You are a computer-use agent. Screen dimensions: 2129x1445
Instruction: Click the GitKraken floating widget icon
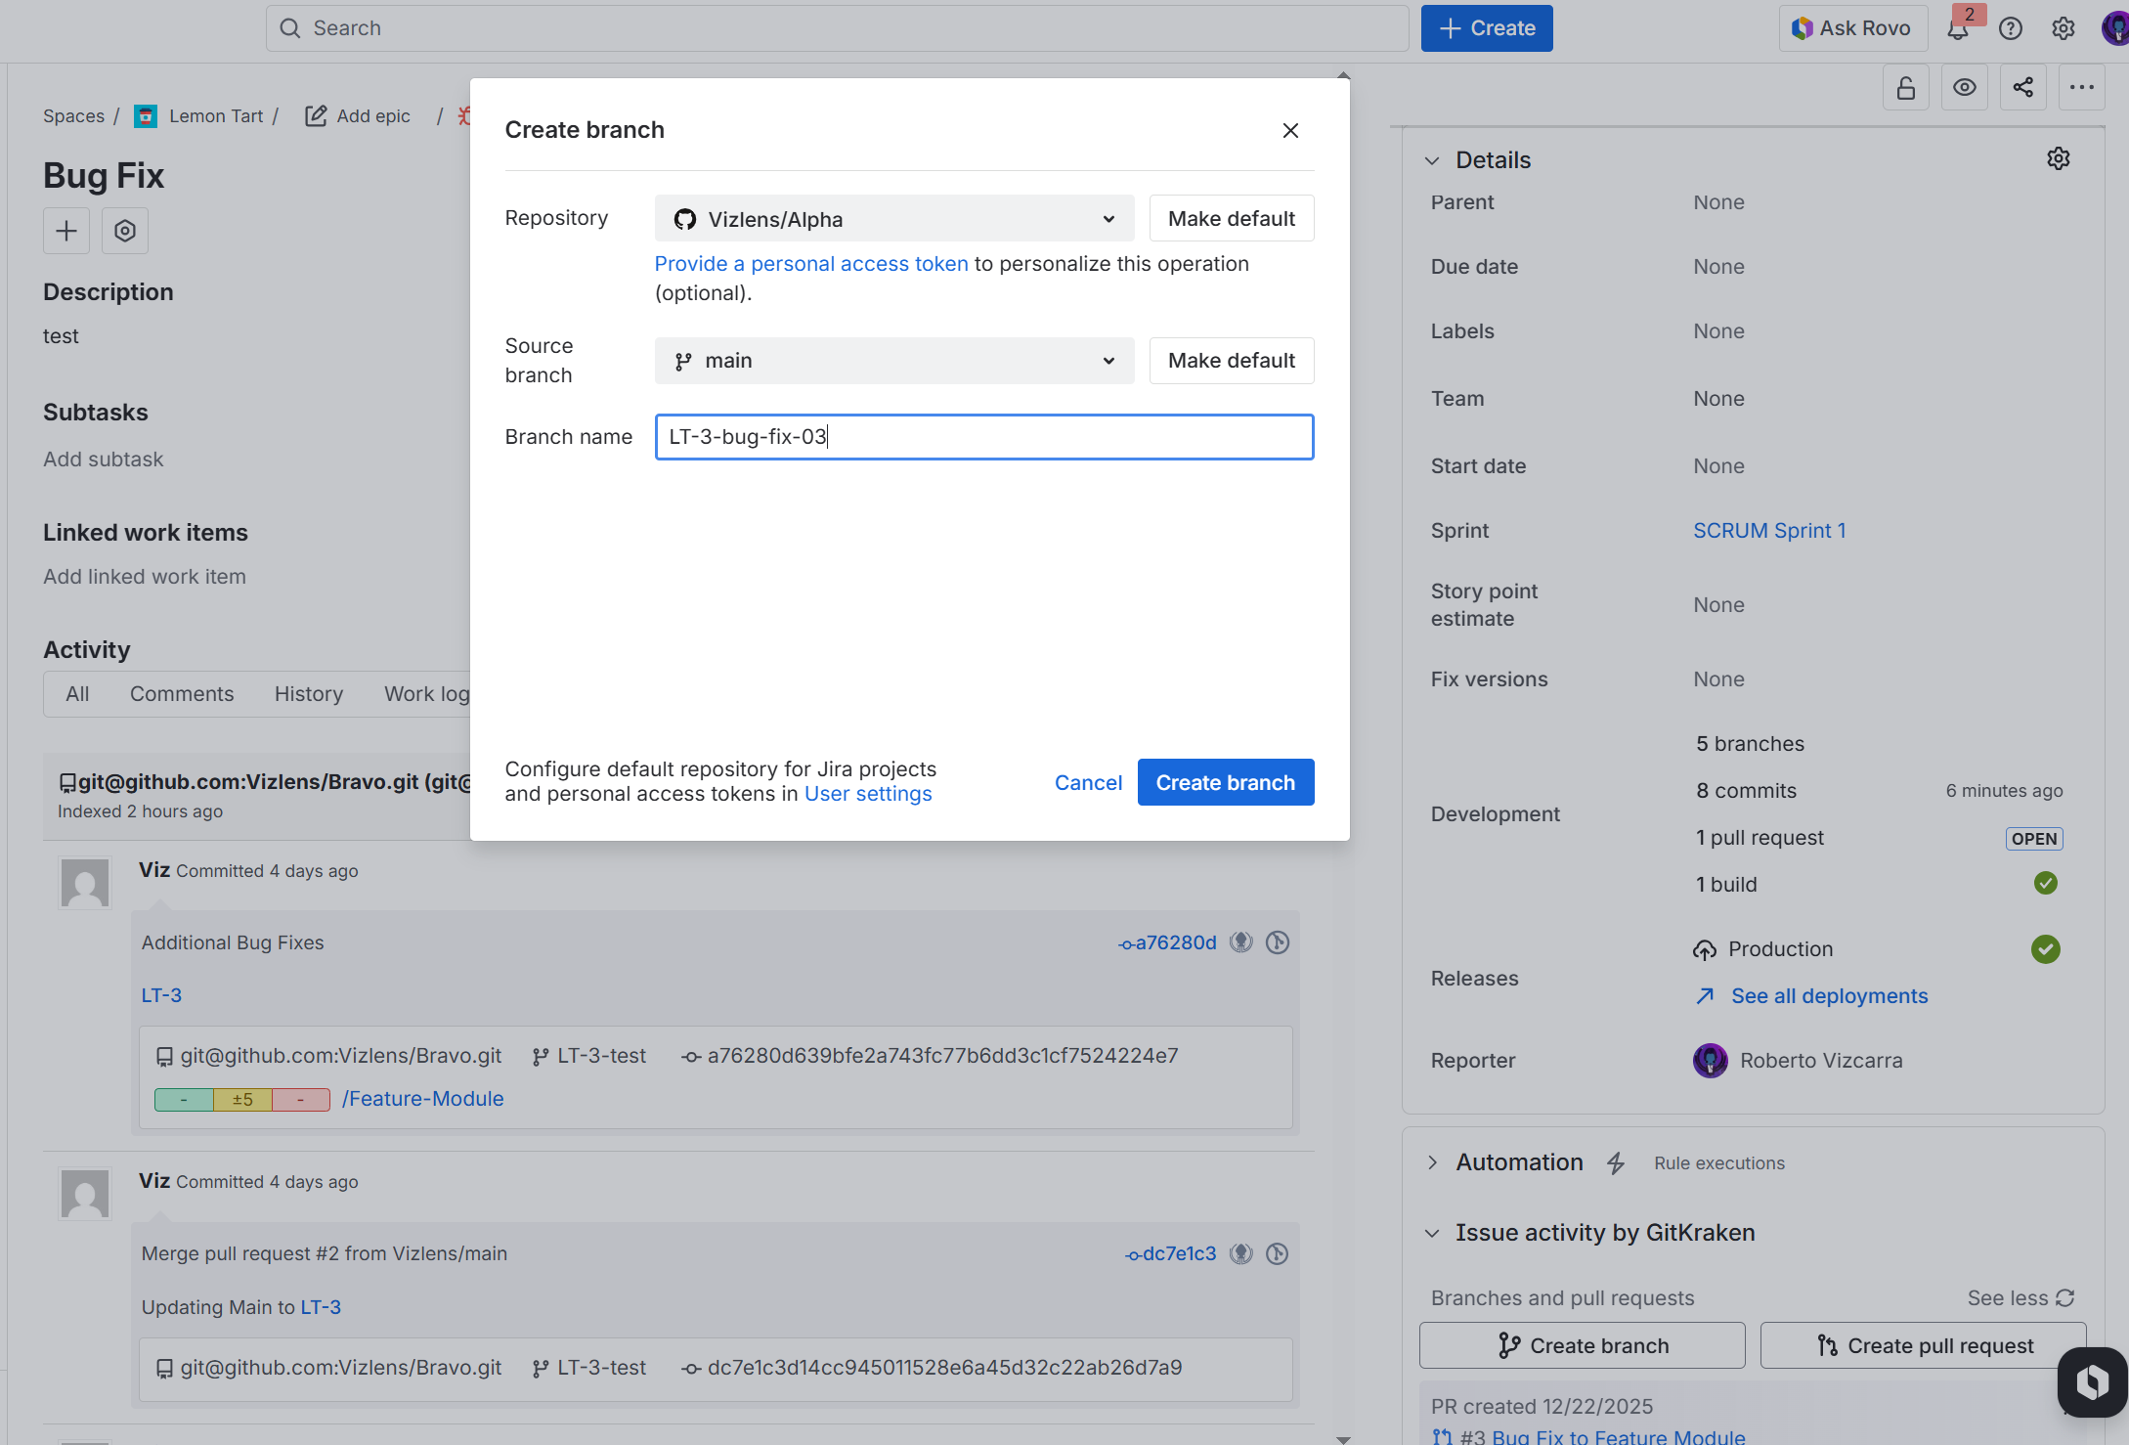(x=2092, y=1381)
